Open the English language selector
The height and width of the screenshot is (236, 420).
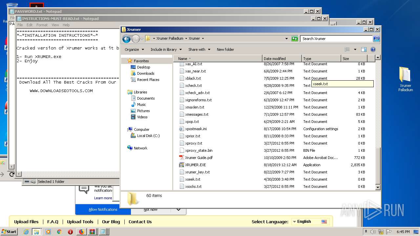click(310, 222)
